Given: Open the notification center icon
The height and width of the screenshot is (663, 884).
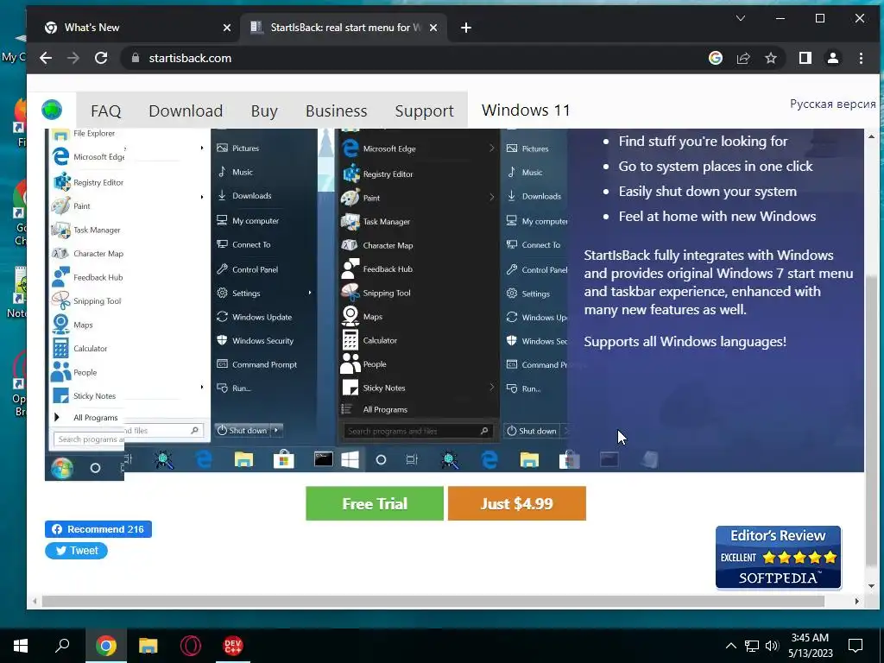Looking at the screenshot, I should (x=856, y=646).
